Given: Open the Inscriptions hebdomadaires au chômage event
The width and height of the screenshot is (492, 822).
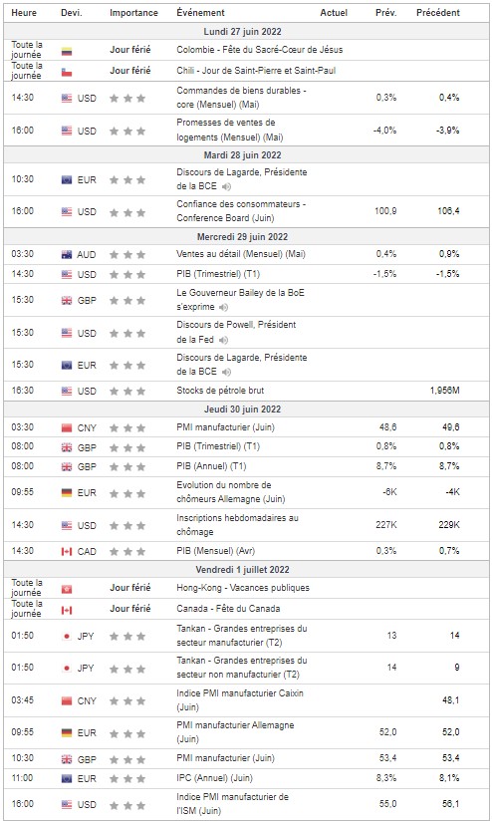Looking at the screenshot, I should (237, 525).
